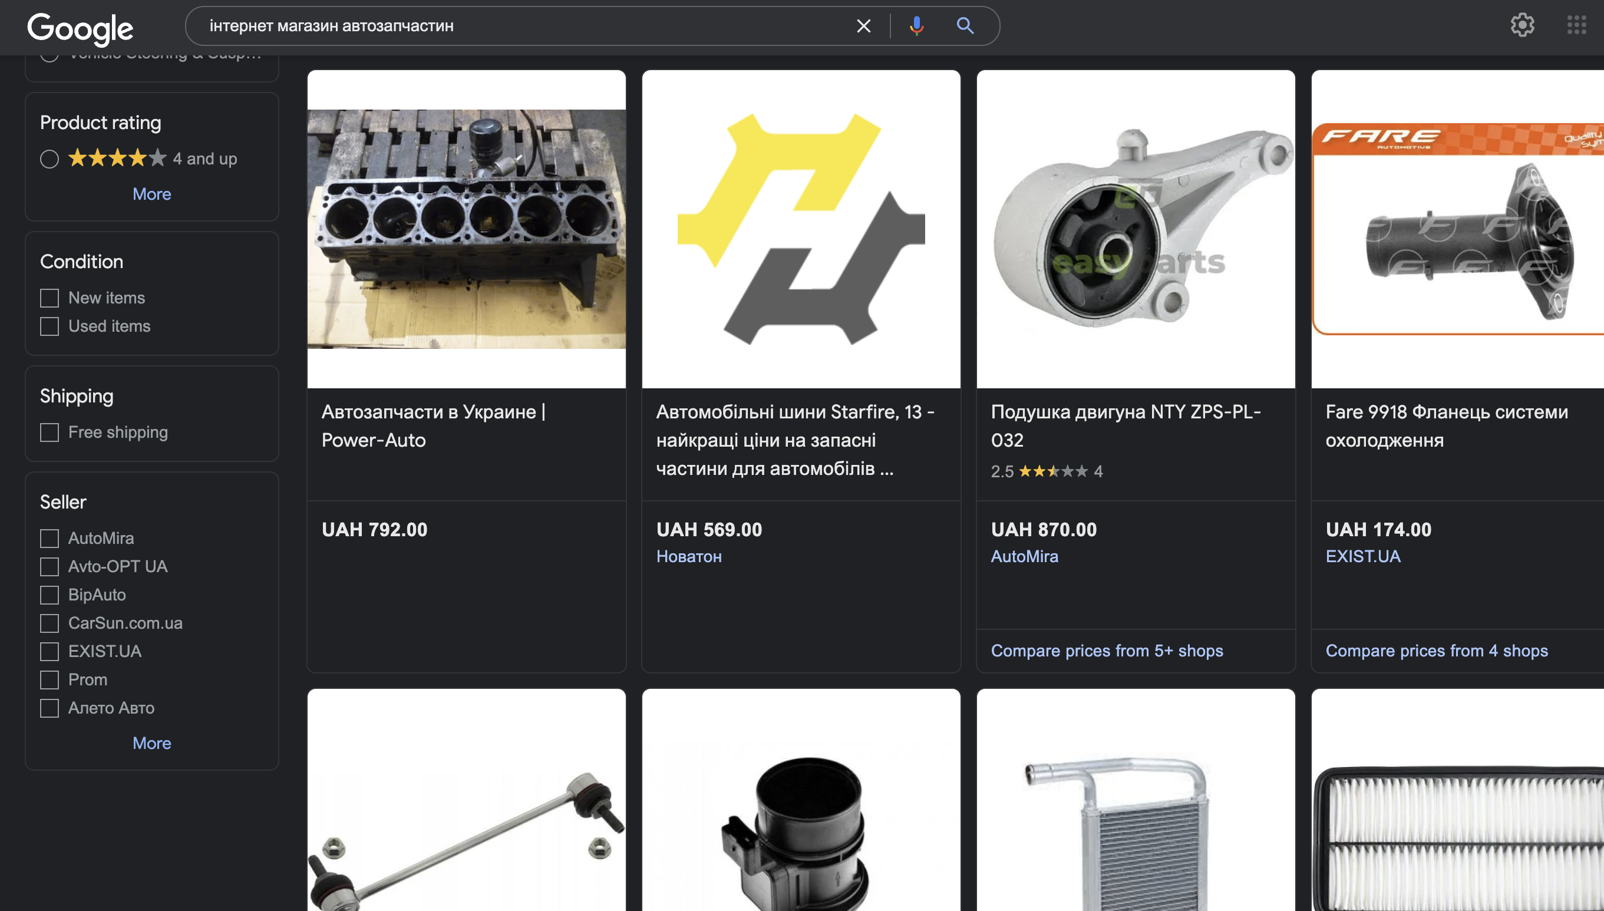
Task: Open the settings gear icon
Action: pyautogui.click(x=1522, y=25)
